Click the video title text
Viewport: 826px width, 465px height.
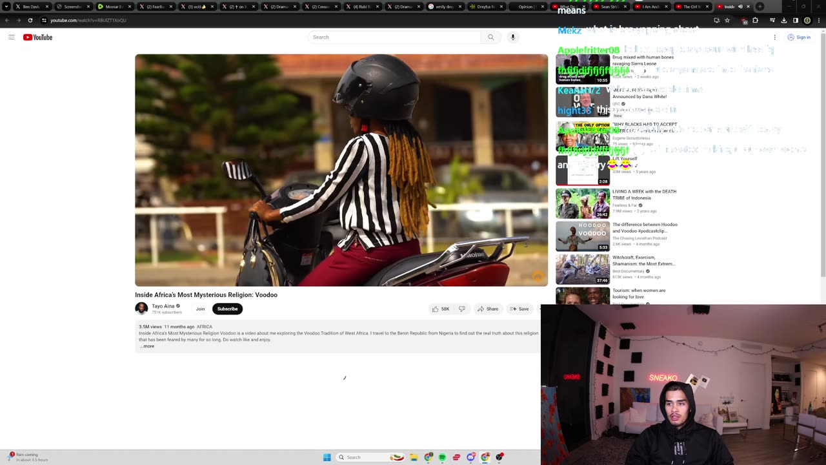click(x=206, y=294)
